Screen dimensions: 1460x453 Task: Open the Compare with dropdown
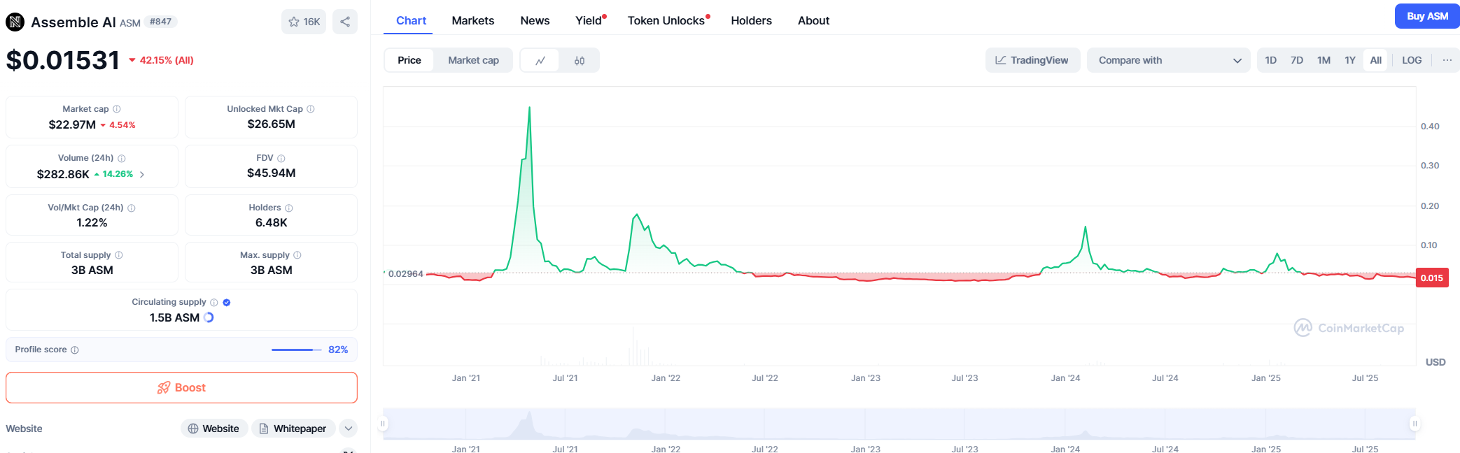tap(1168, 60)
